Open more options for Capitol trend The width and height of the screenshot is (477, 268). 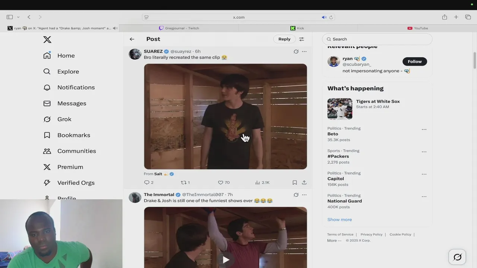pos(424,174)
